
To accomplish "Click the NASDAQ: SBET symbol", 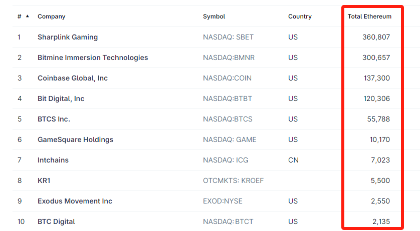I will click(x=228, y=37).
